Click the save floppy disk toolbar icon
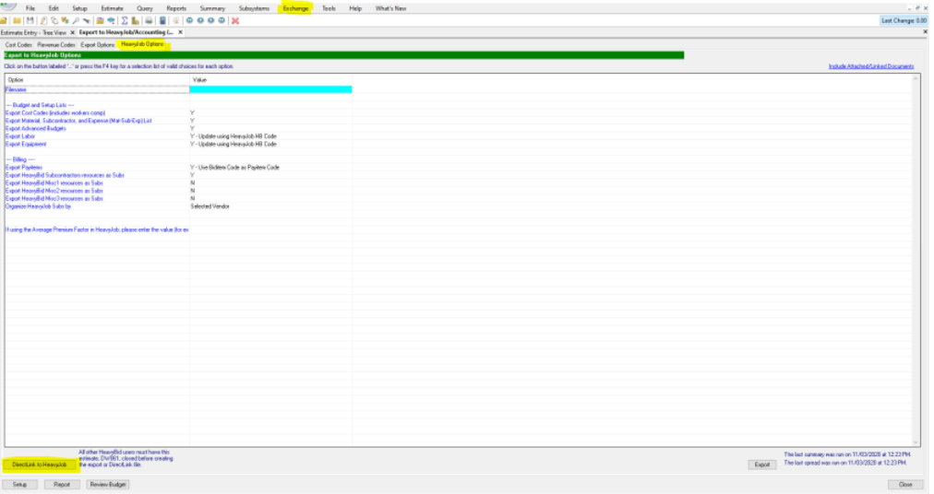The height and width of the screenshot is (494, 934). coord(30,20)
